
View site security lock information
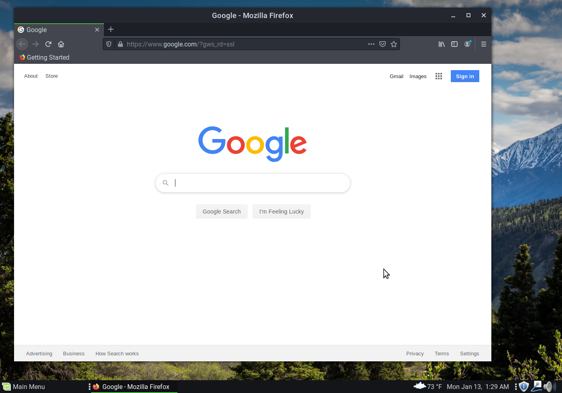pos(120,44)
